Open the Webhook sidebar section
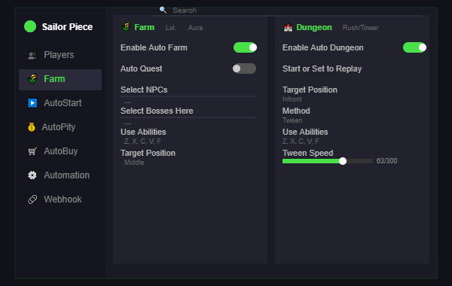The width and height of the screenshot is (452, 286). pyautogui.click(x=60, y=199)
